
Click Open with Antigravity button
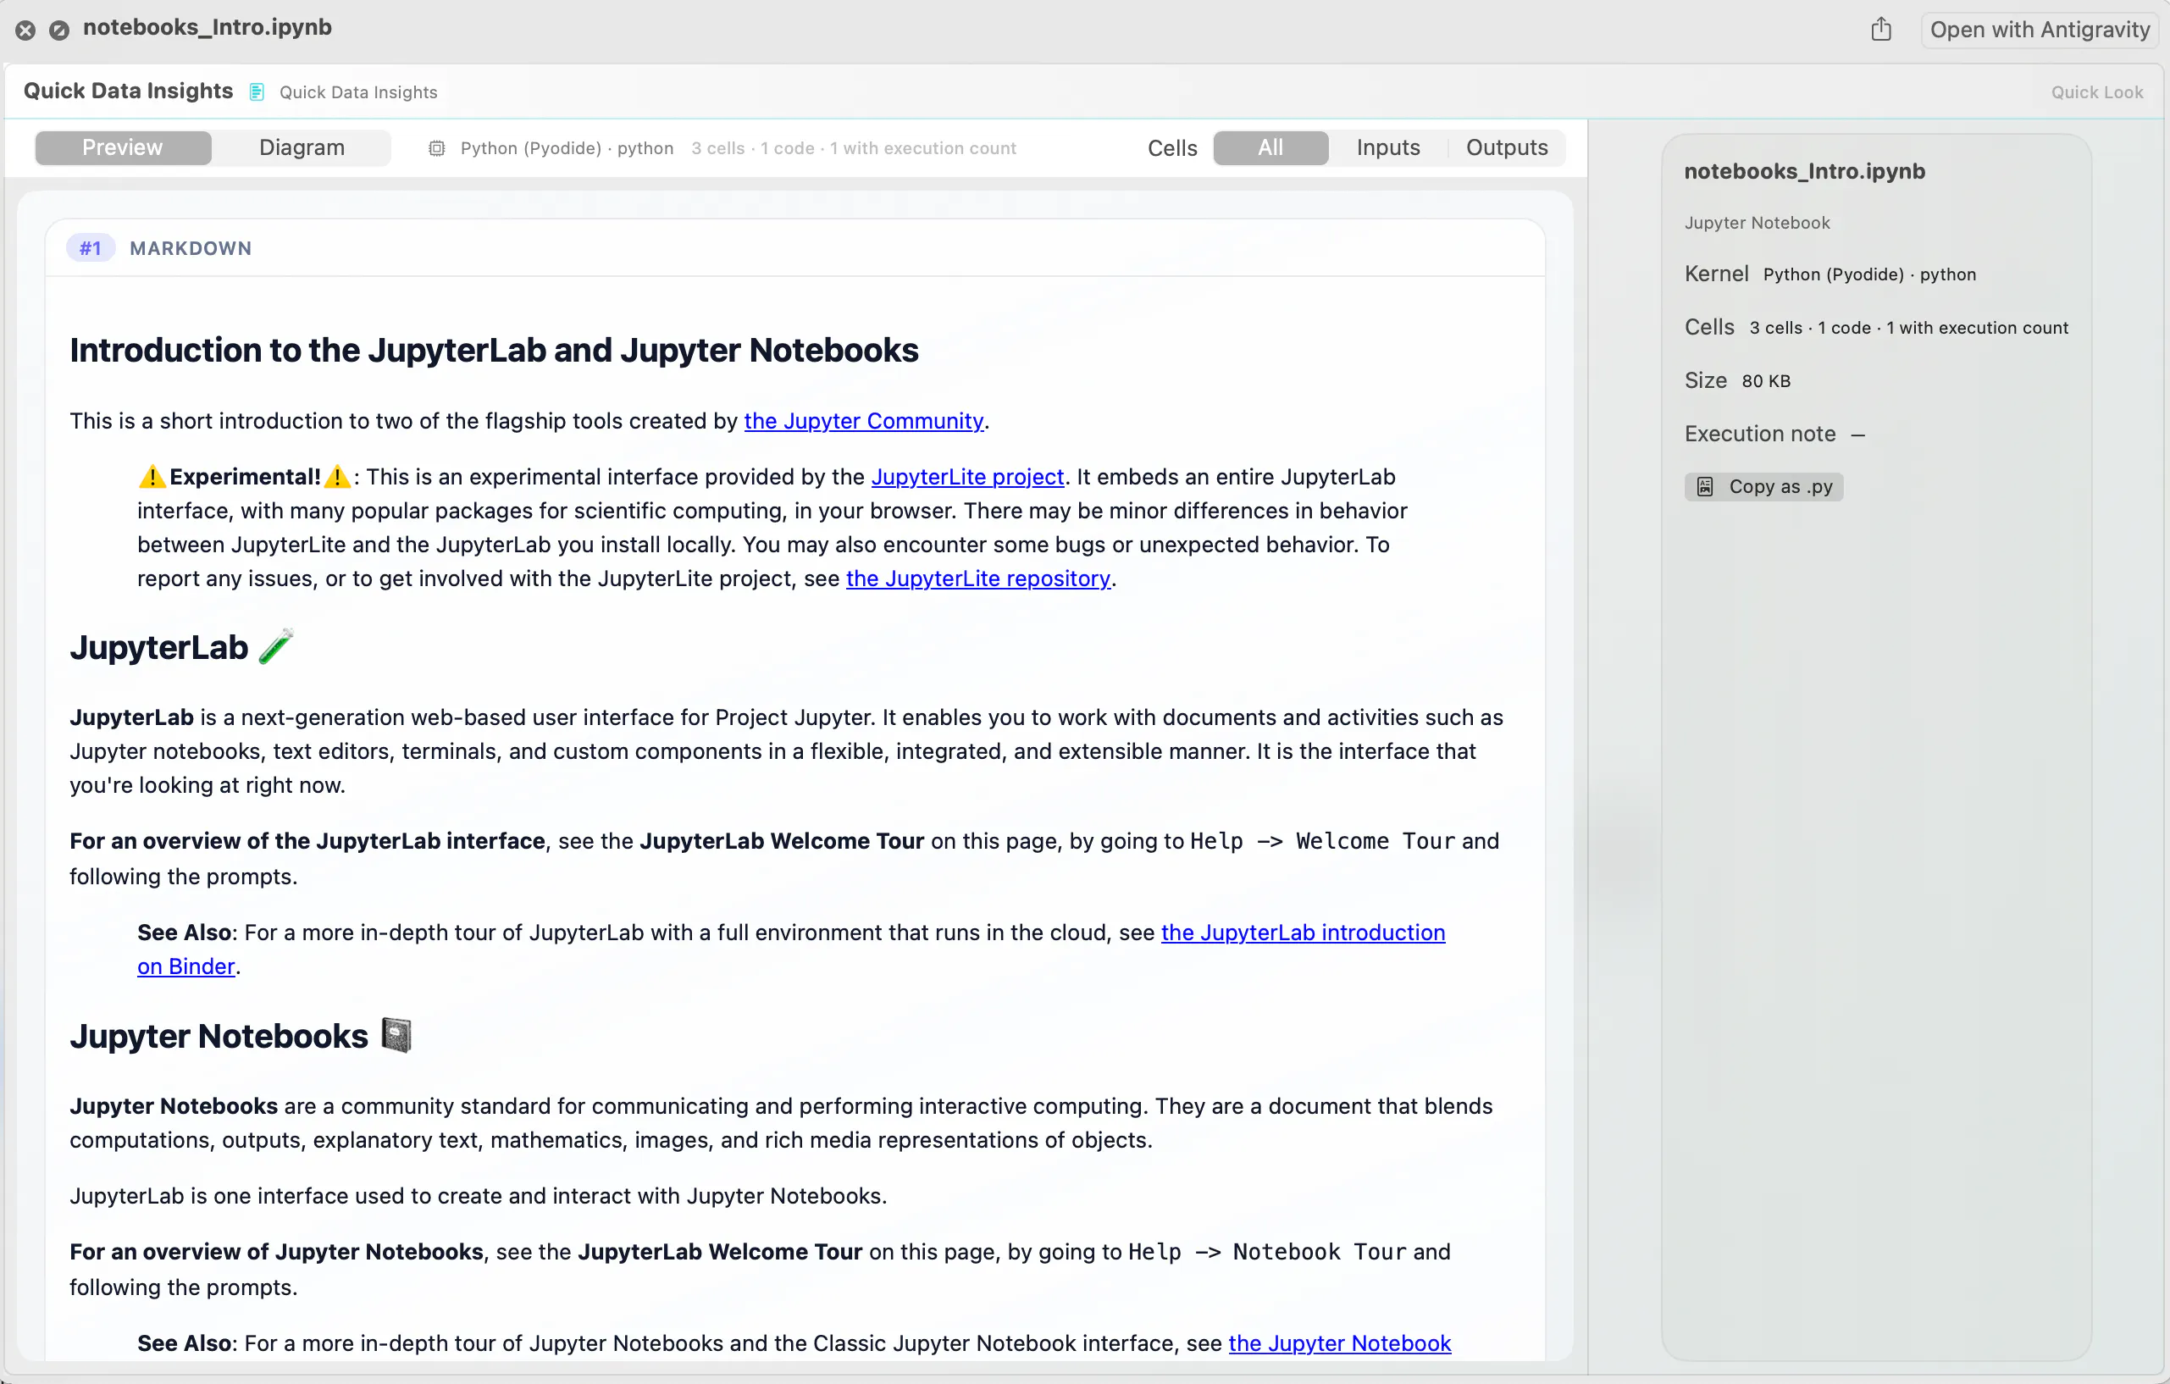[2040, 30]
